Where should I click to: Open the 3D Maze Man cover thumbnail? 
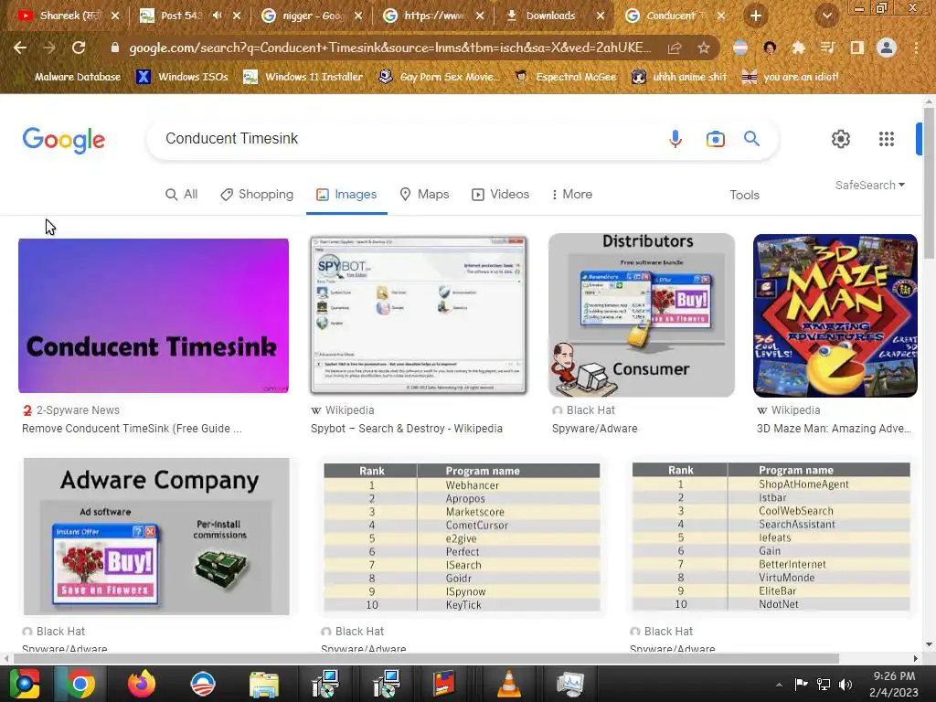click(x=835, y=315)
